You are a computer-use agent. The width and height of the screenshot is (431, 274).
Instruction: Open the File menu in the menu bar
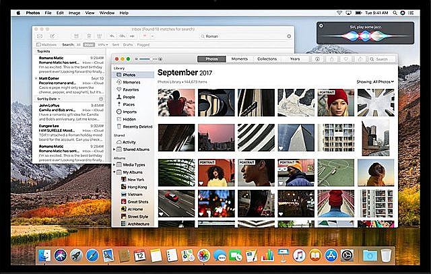[48, 13]
